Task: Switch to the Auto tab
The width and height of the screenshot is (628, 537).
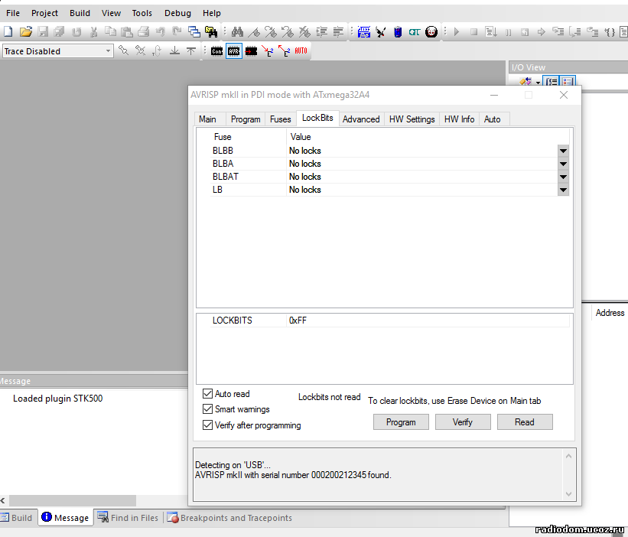Action: point(493,119)
